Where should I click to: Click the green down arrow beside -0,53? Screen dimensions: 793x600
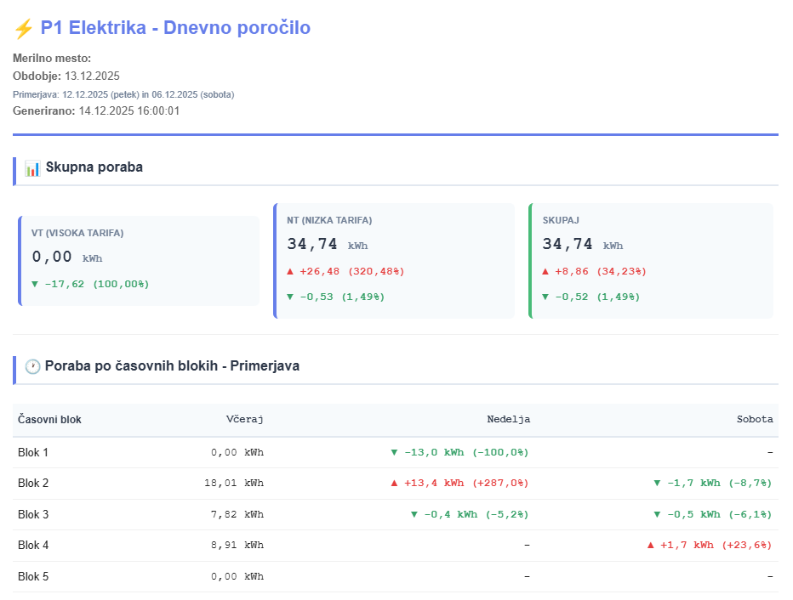[290, 297]
